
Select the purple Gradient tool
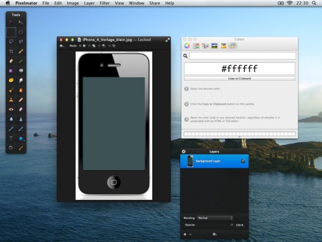[x=11, y=71]
